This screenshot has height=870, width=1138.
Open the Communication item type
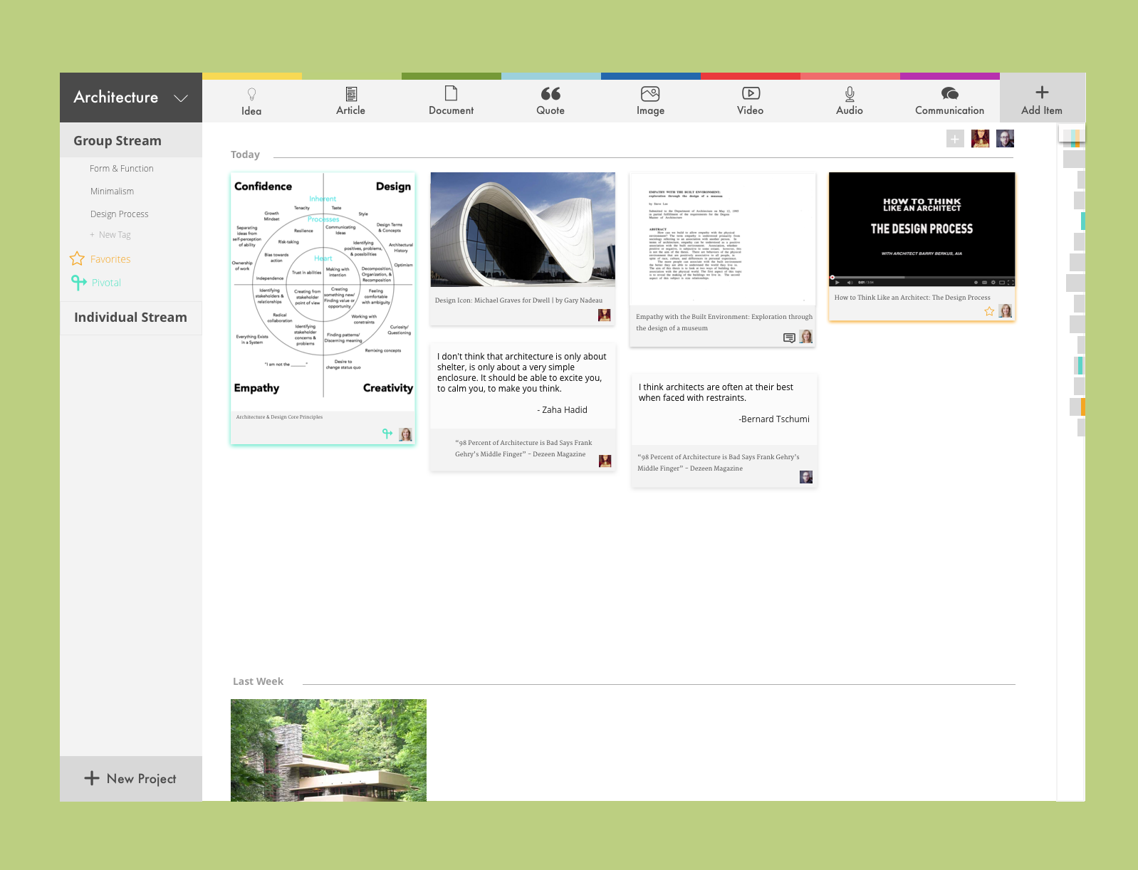pyautogui.click(x=949, y=101)
